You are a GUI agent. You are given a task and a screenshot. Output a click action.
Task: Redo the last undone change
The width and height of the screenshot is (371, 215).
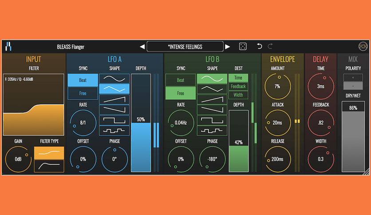(270, 46)
